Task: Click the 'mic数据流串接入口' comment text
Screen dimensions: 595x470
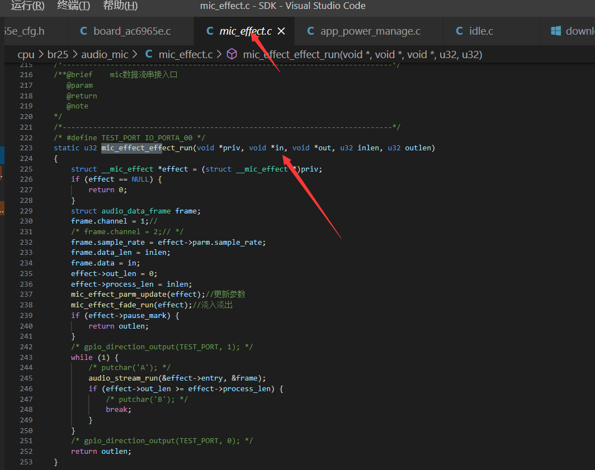Action: (143, 75)
